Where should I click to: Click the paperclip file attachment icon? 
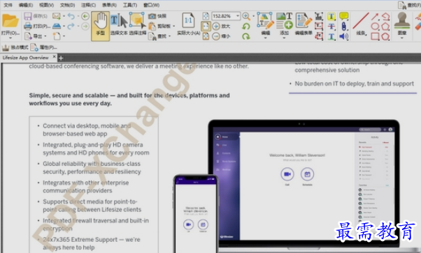click(x=343, y=26)
